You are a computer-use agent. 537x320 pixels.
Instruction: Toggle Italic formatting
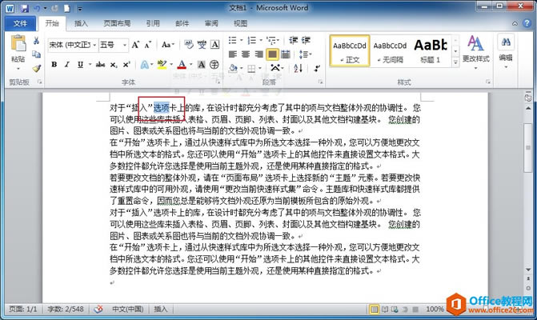[x=66, y=64]
